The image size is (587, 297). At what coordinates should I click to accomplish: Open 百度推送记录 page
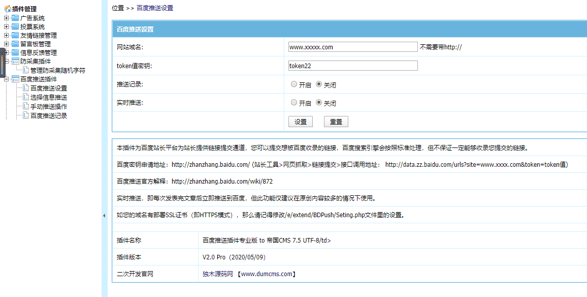click(x=49, y=115)
